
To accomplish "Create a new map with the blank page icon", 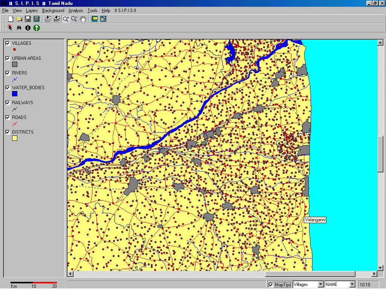I will [11, 19].
